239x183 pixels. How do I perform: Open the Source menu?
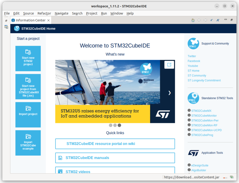click(29, 14)
